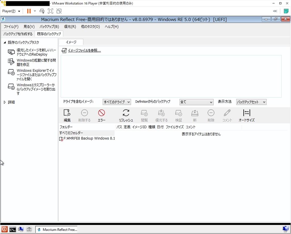This screenshot has width=291, height=234.
Task: Click the system tray network icon
Action: coord(286,229)
